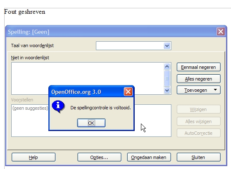Click Ongedaan maken to undo
The width and height of the screenshot is (231, 169).
(x=149, y=157)
